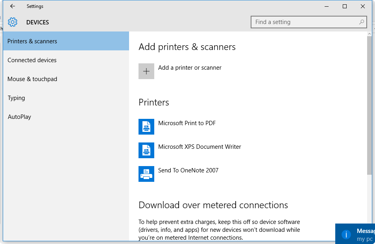The height and width of the screenshot is (244, 375).
Task: Select AutoPlay from the sidebar
Action: coord(19,116)
